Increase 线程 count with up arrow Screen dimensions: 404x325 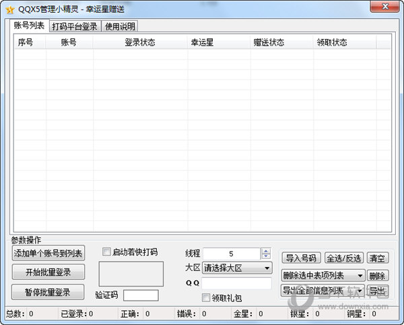(x=266, y=251)
